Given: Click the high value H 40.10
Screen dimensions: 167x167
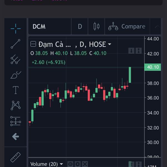Looking at the screenshot, I should tap(59, 53).
